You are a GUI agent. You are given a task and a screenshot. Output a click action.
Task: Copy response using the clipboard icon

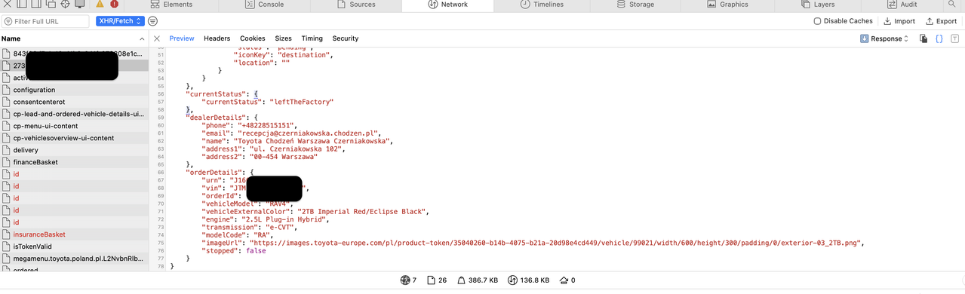924,38
